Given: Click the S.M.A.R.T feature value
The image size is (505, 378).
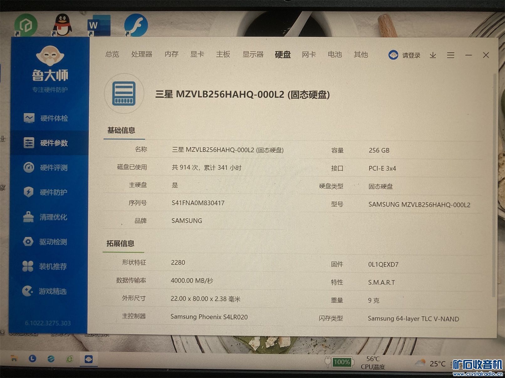Looking at the screenshot, I should coord(381,282).
